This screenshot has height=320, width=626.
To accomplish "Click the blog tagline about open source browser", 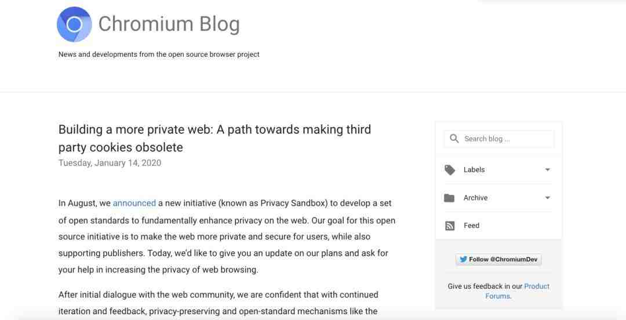I will [159, 54].
